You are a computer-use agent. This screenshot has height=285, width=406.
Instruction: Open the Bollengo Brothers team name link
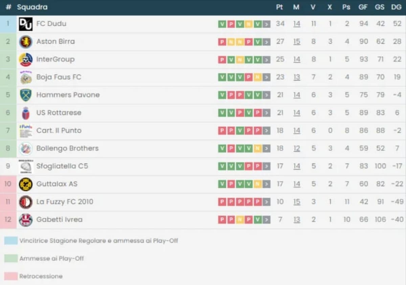(67, 148)
